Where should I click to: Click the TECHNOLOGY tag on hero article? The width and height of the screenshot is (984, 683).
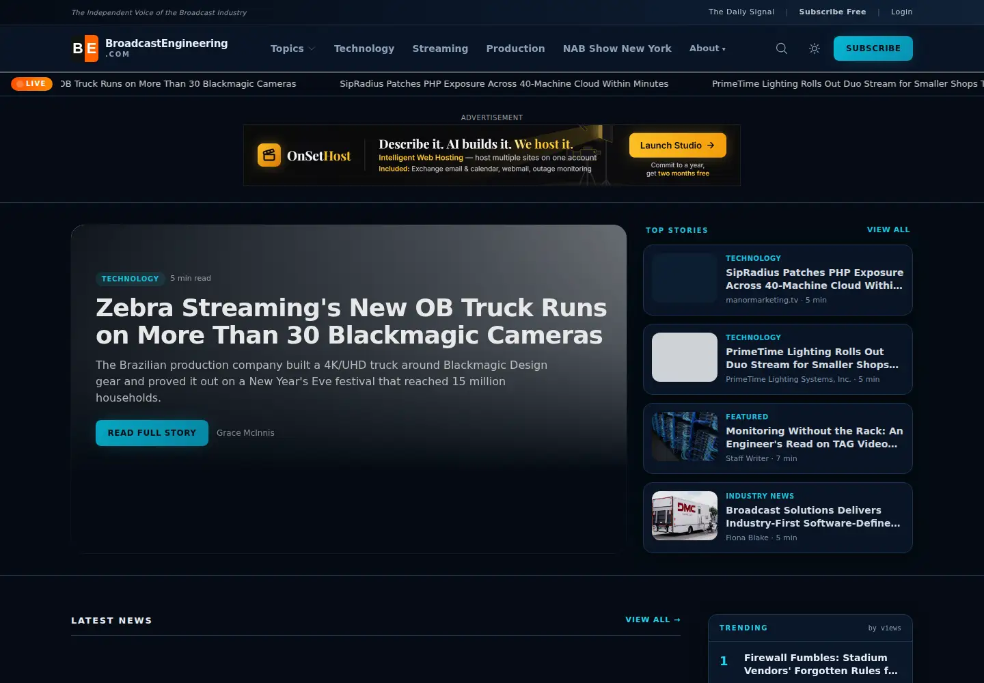point(130,279)
